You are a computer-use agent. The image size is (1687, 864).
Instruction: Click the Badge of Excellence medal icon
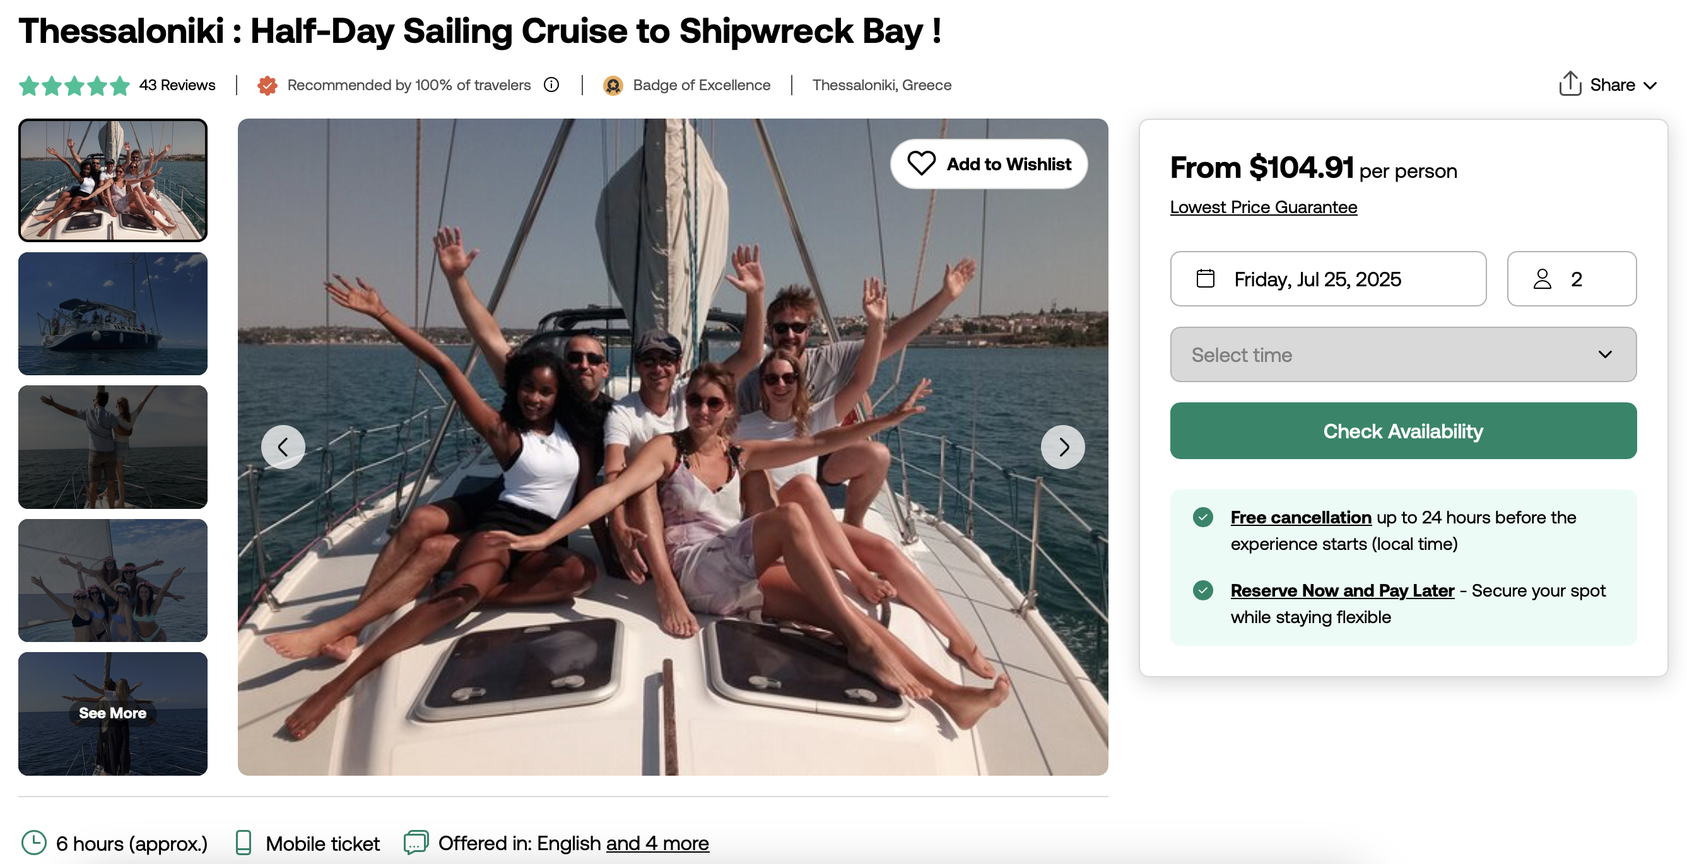(613, 85)
